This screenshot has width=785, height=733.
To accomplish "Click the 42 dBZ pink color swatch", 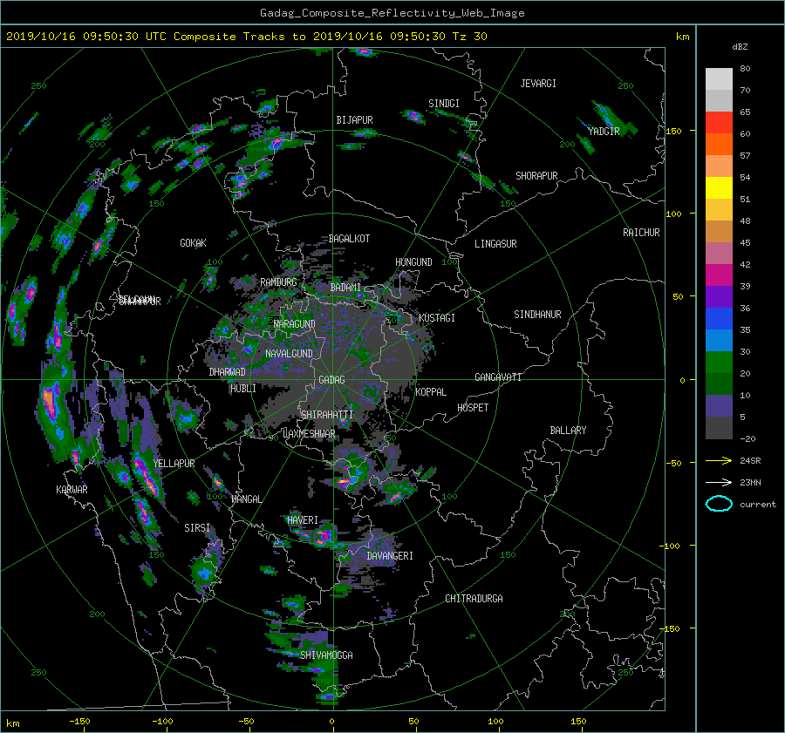I will tap(719, 253).
